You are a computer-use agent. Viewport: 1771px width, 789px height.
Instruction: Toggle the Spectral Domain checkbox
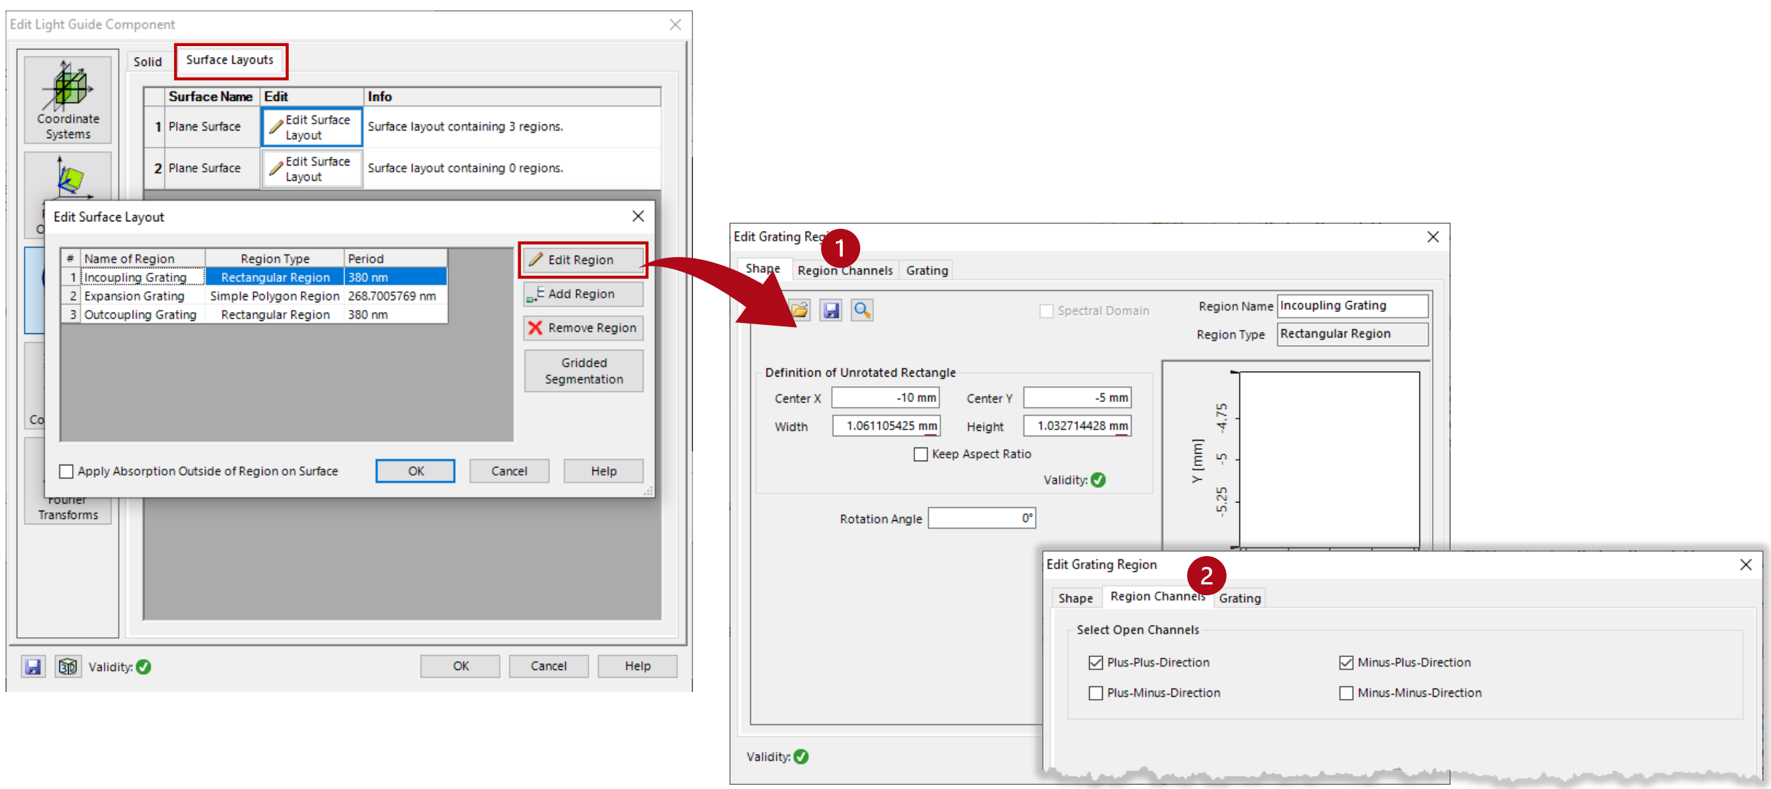(x=1046, y=311)
